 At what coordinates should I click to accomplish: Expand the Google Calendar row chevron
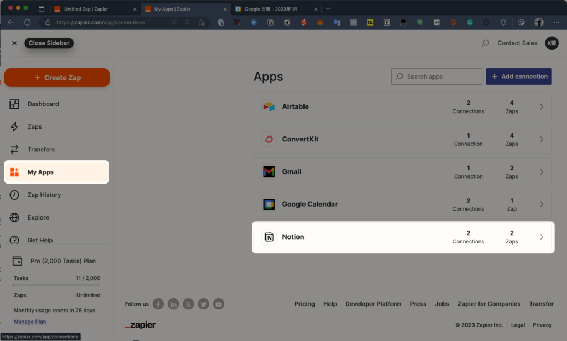[x=542, y=204]
